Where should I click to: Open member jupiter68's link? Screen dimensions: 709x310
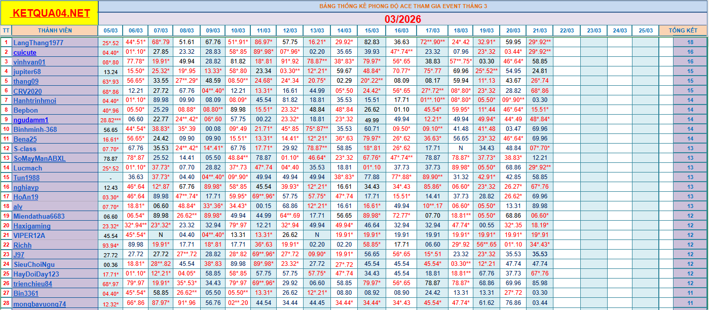(x=27, y=72)
